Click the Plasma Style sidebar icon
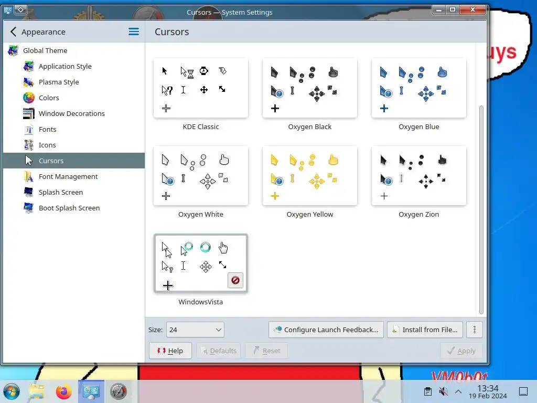Viewport: 537px width, 403px height. [29, 82]
